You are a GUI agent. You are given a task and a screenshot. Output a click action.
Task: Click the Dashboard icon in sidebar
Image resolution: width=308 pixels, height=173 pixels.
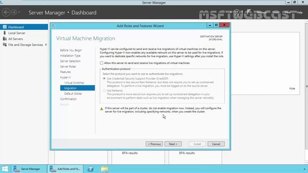[5, 27]
